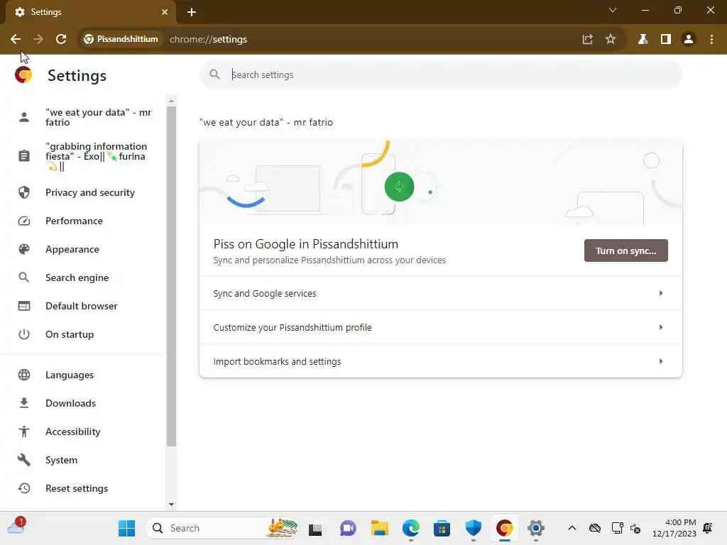The width and height of the screenshot is (727, 545).
Task: Click the muted volume tray icon
Action: (x=635, y=528)
